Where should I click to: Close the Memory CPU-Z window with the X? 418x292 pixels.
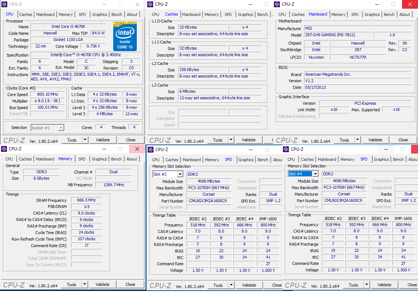click(x=137, y=149)
